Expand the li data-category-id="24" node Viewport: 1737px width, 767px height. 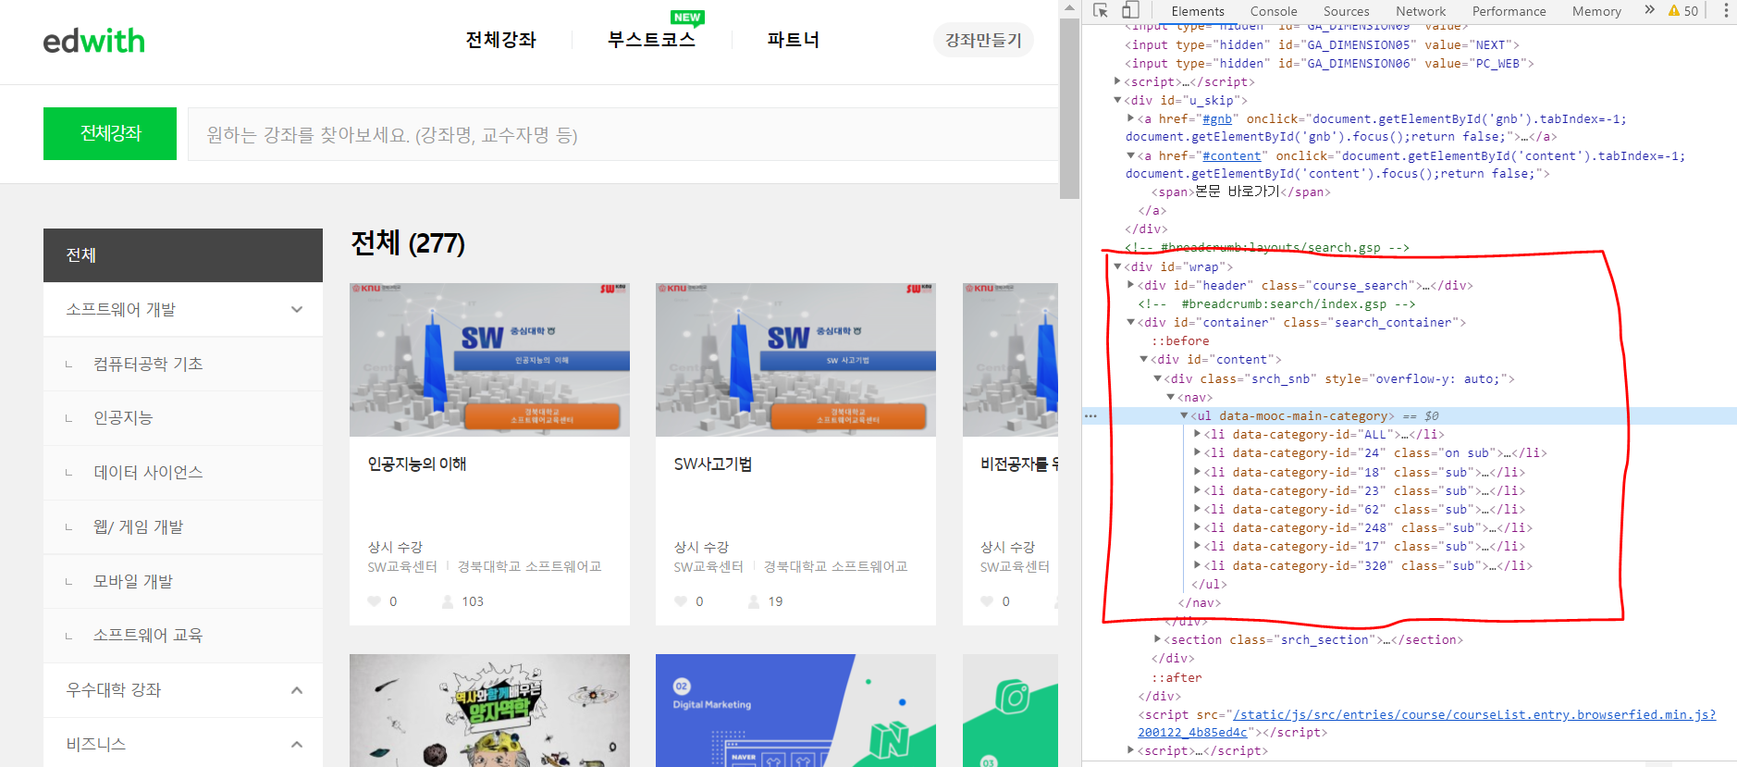(x=1197, y=452)
